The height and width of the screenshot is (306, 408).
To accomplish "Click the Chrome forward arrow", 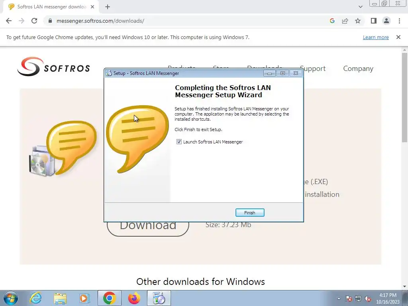I will [x=22, y=21].
